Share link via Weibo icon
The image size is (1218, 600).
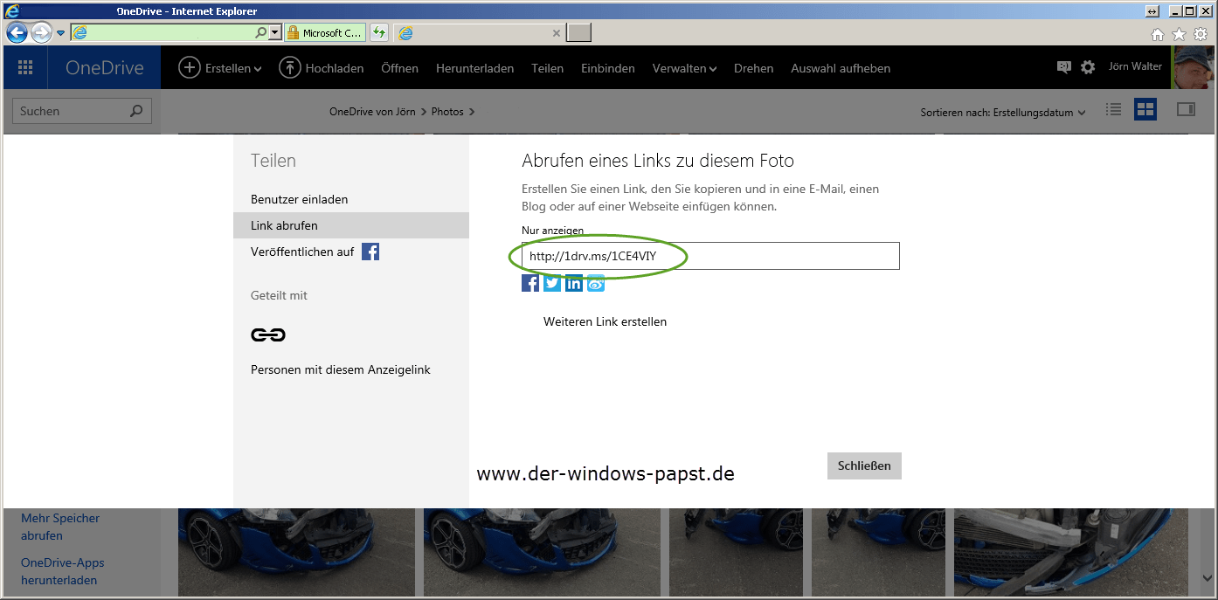[x=596, y=283]
